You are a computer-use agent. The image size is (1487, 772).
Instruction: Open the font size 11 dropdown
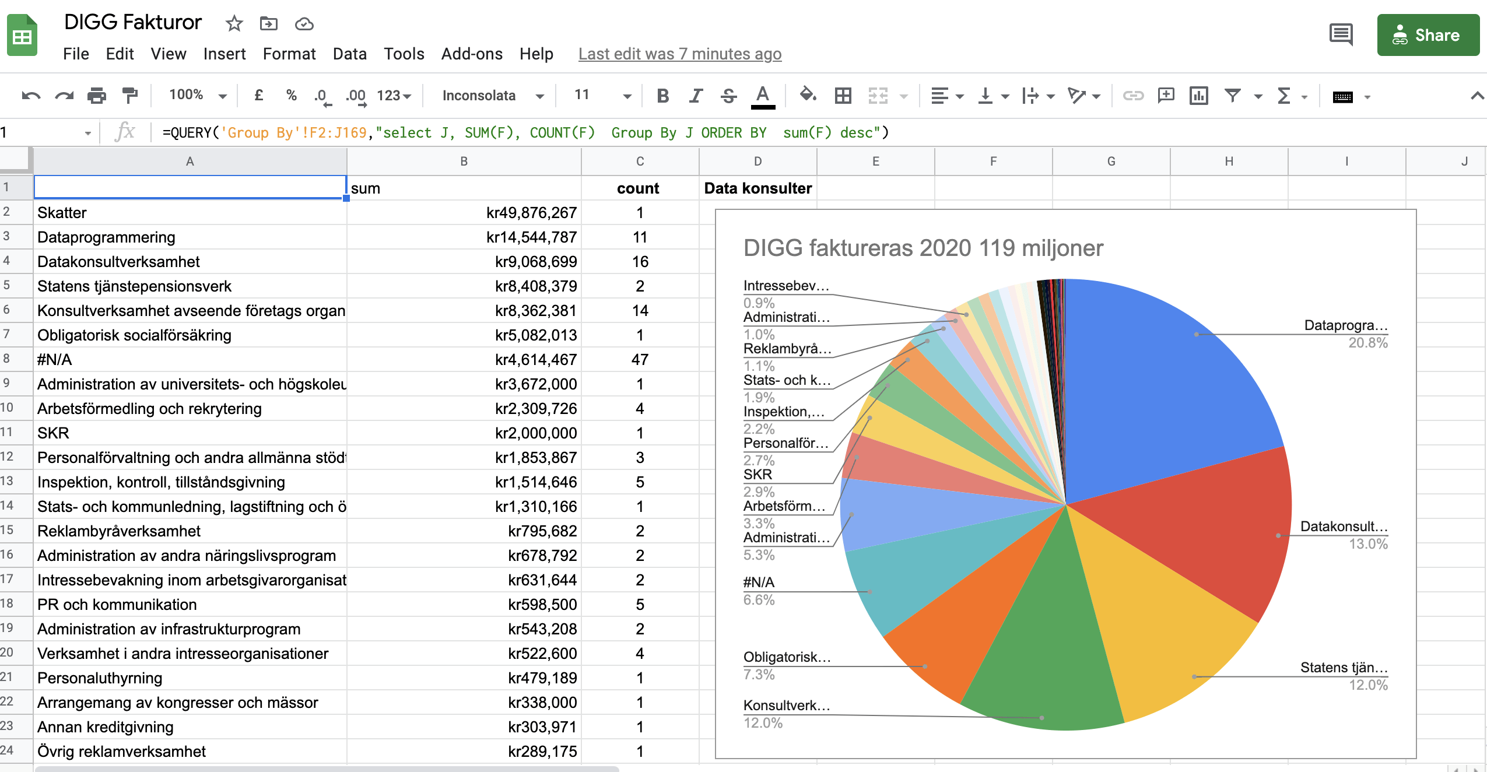(602, 96)
